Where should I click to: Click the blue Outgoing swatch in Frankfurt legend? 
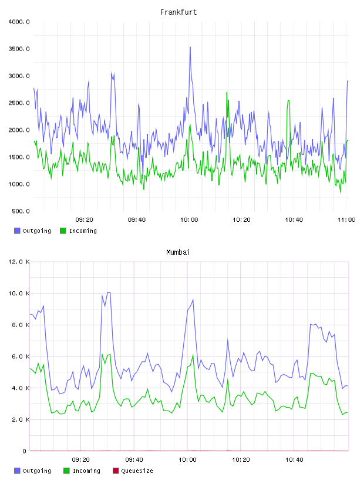pyautogui.click(x=17, y=231)
